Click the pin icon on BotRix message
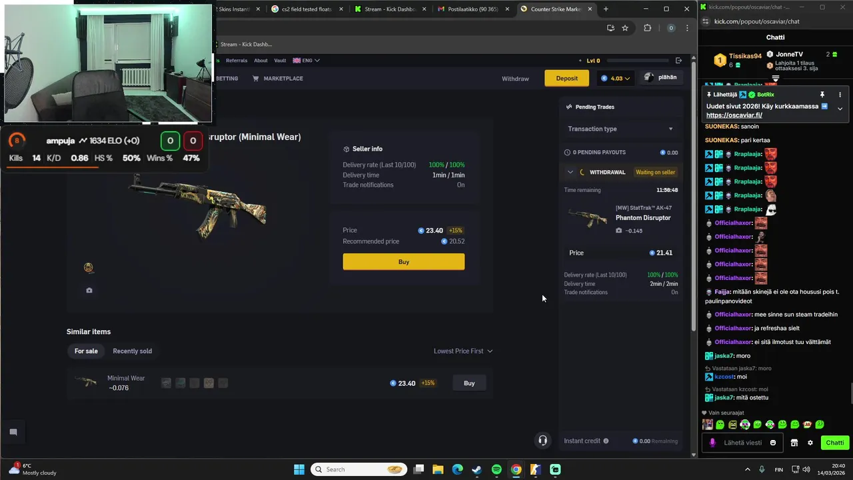 pos(822,95)
